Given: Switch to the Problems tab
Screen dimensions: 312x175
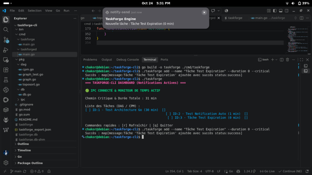Looking at the screenshot, I should point(90,59).
